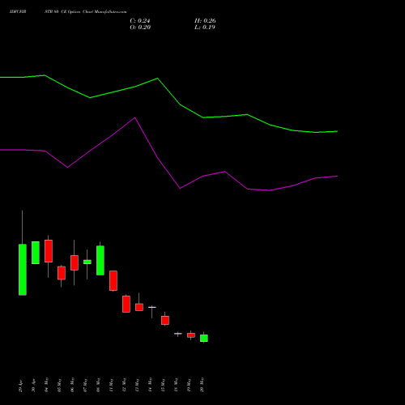This screenshot has width=405, height=405.
Task: Select the green 20 May candle
Action: (x=204, y=339)
